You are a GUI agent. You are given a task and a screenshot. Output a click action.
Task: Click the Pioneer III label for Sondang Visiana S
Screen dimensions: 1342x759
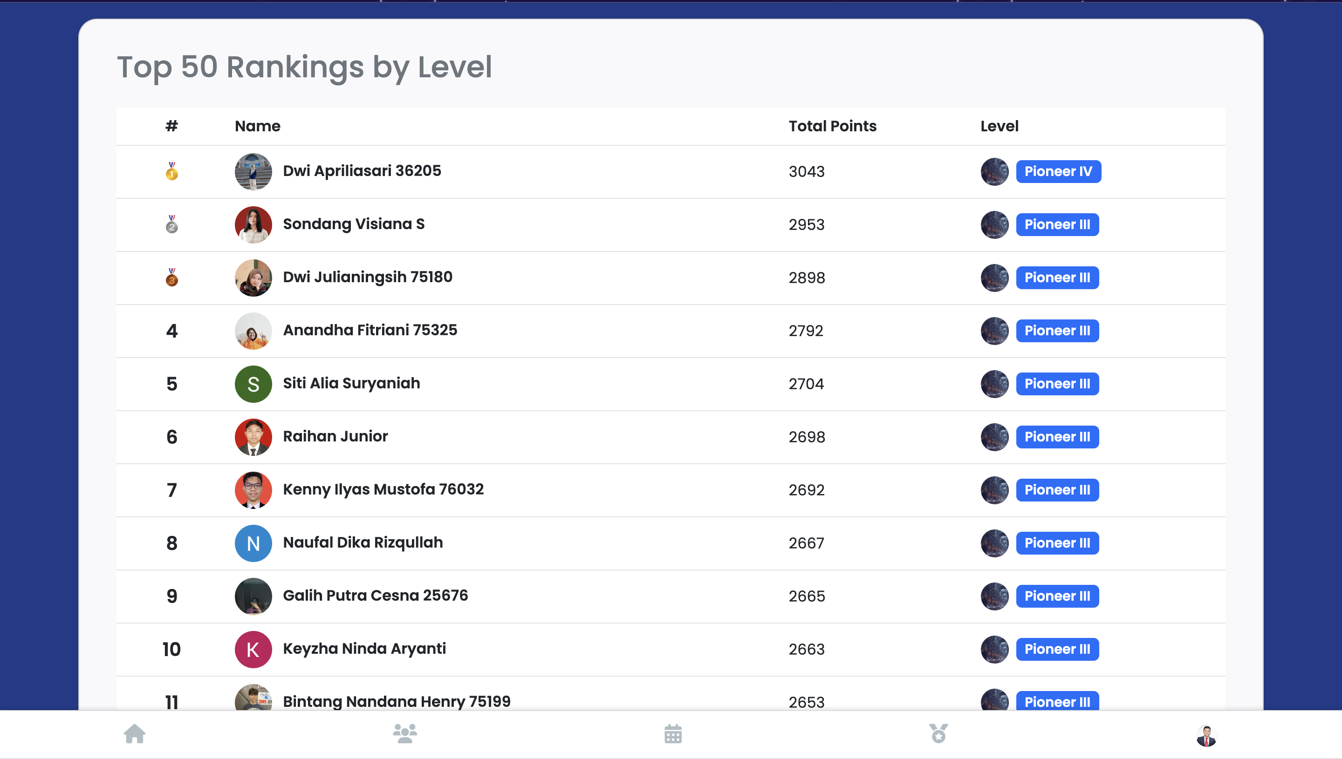(1057, 225)
